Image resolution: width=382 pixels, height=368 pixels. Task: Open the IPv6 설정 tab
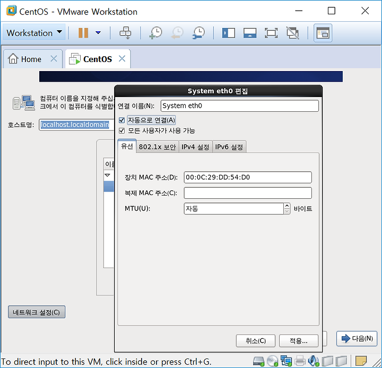click(x=229, y=147)
